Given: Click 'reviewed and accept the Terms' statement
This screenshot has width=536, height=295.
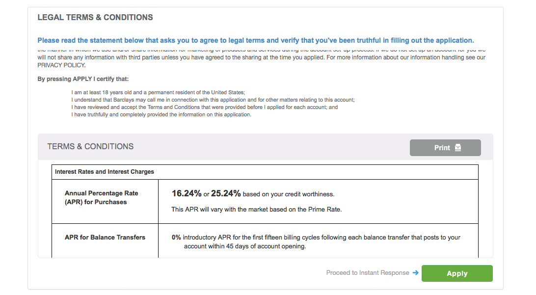Looking at the screenshot, I should pyautogui.click(x=204, y=107).
